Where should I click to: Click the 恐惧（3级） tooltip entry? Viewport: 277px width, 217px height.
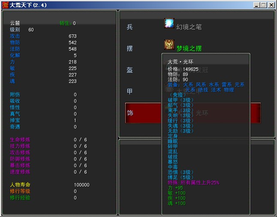coord(181,172)
